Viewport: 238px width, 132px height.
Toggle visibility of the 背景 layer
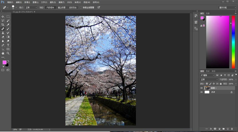coord(202,92)
